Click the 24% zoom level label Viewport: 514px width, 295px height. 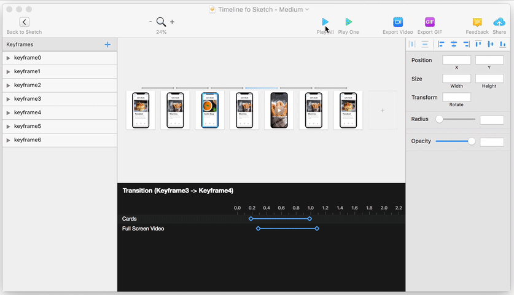(161, 32)
